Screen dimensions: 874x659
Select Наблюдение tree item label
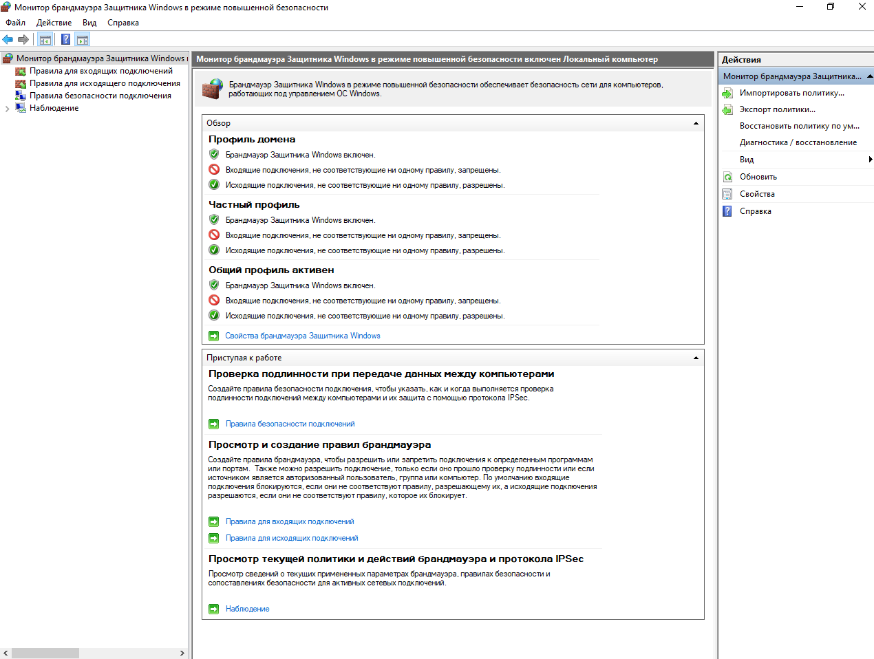54,108
